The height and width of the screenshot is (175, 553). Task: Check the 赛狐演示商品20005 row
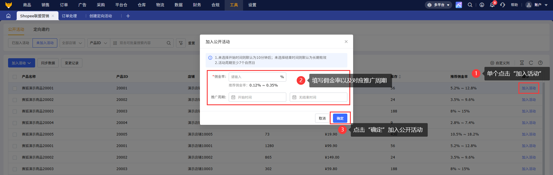(x=15, y=135)
